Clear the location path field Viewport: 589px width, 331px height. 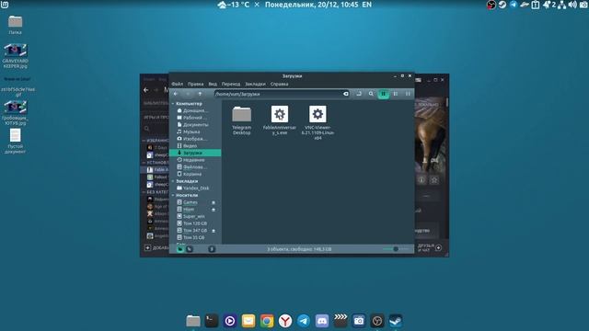pyautogui.click(x=346, y=94)
